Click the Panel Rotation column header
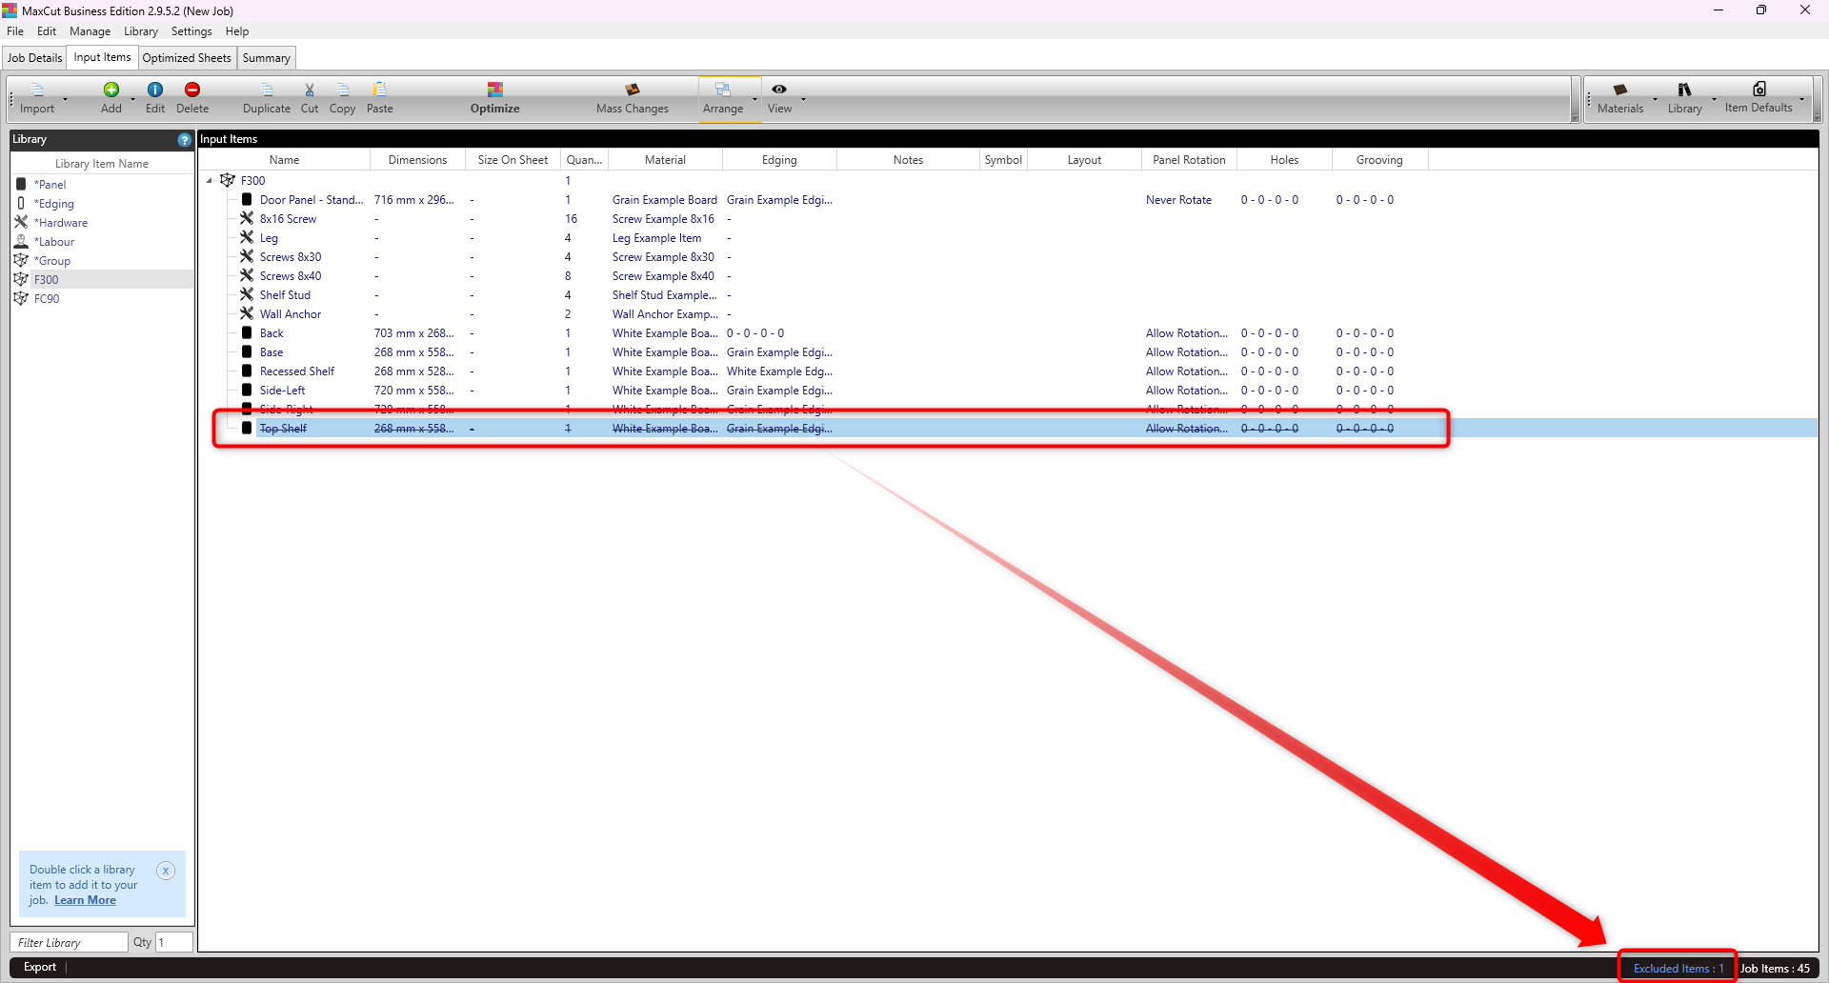 point(1189,160)
